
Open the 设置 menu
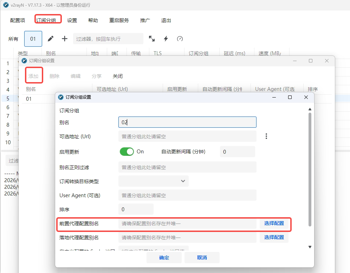72,20
